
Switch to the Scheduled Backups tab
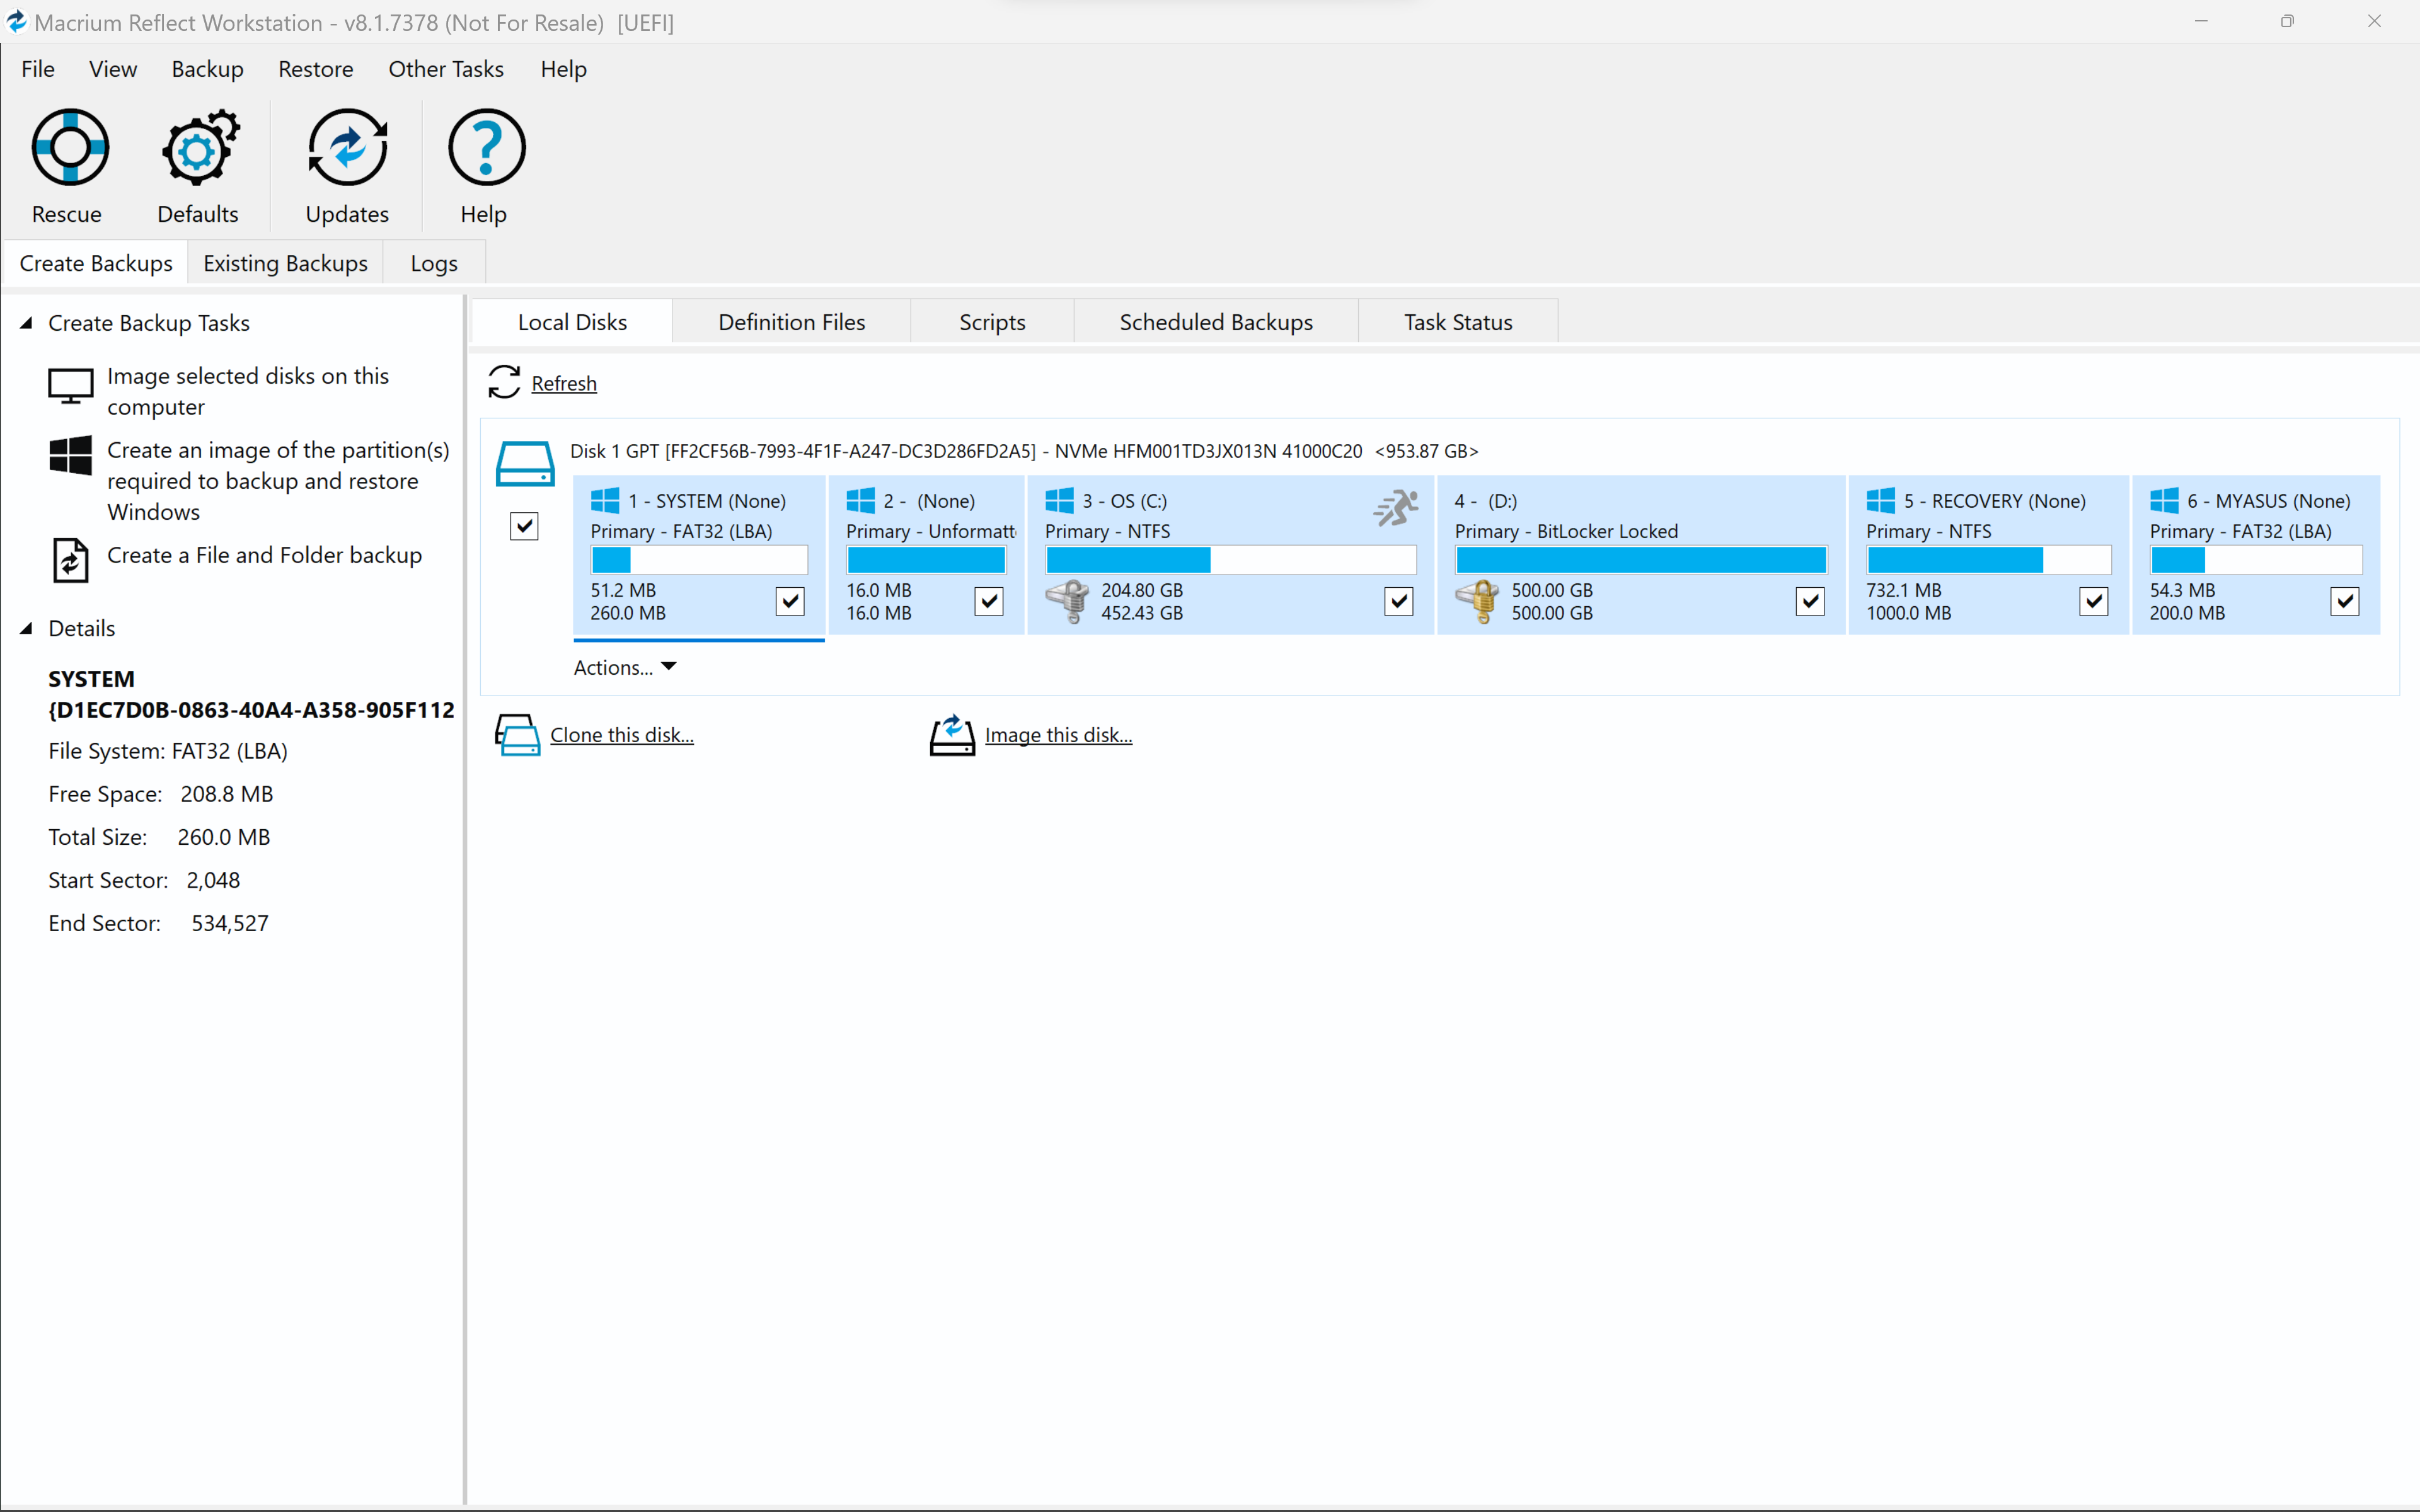coord(1215,321)
